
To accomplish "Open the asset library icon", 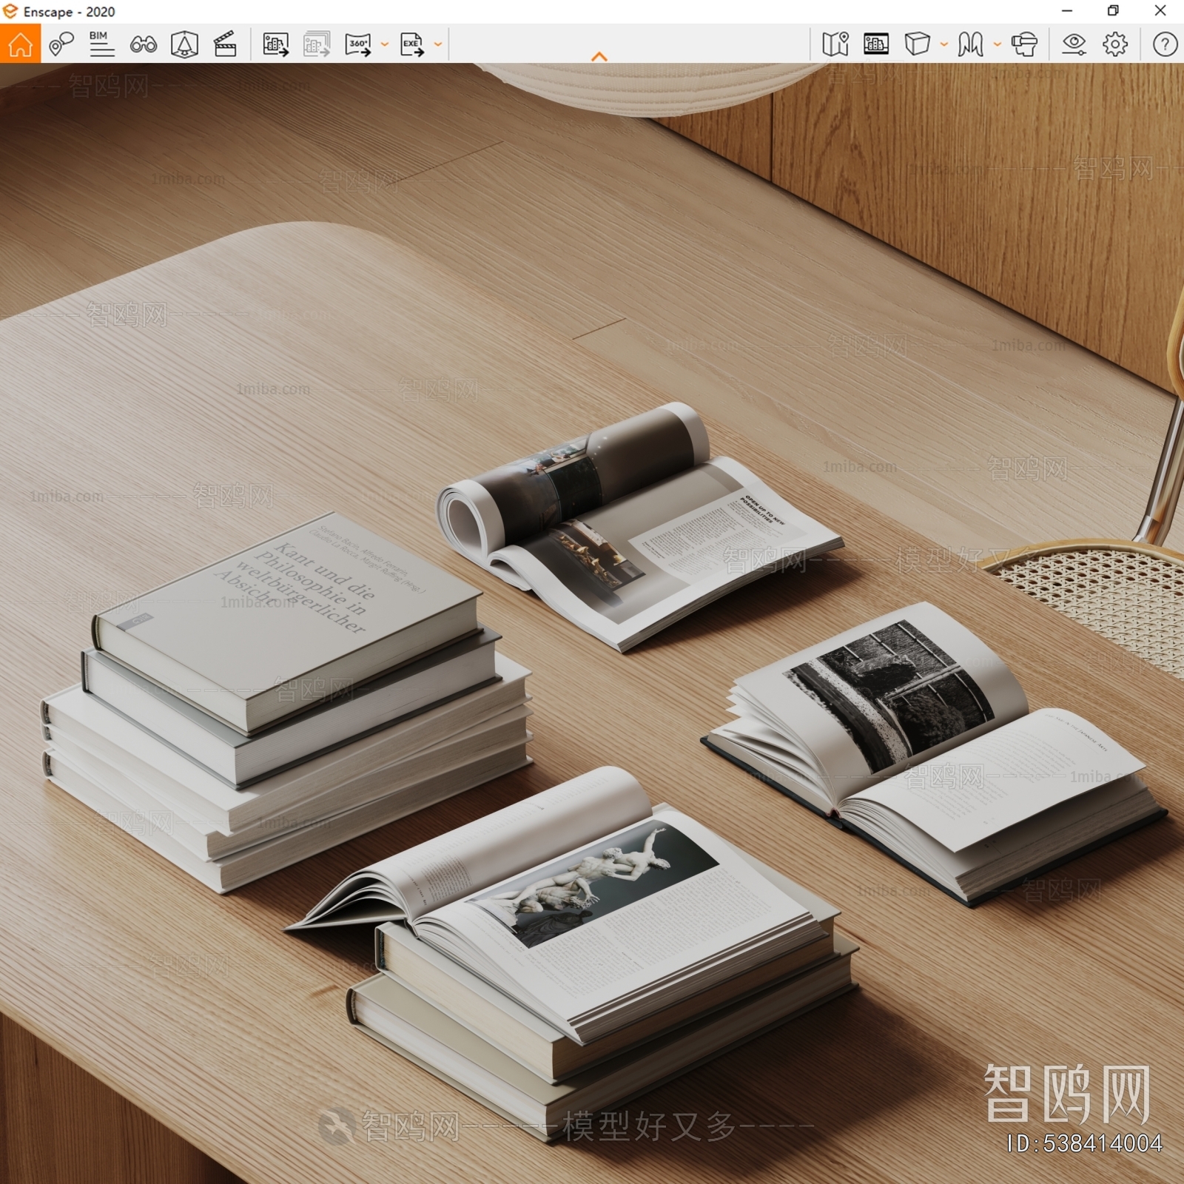I will coord(876,44).
